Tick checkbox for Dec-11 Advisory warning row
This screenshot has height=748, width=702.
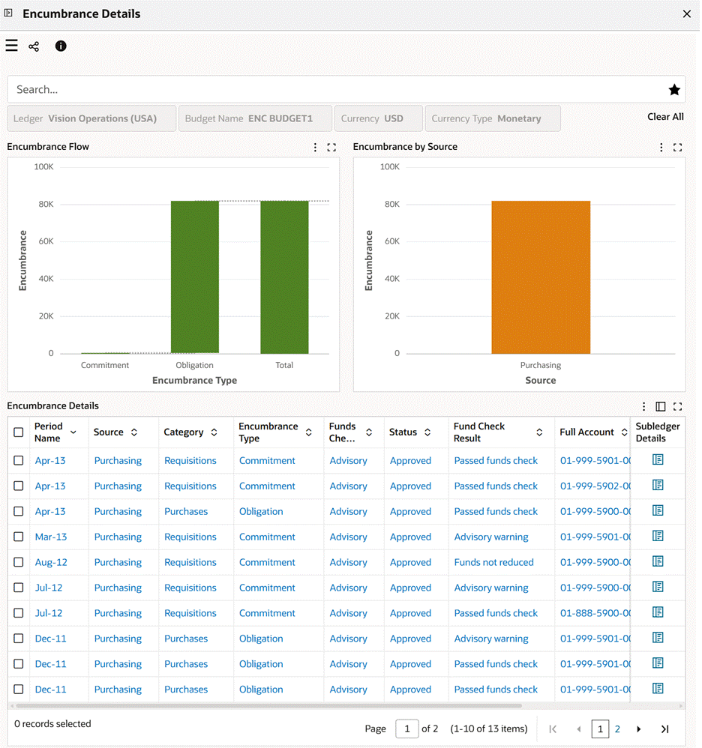tap(19, 639)
